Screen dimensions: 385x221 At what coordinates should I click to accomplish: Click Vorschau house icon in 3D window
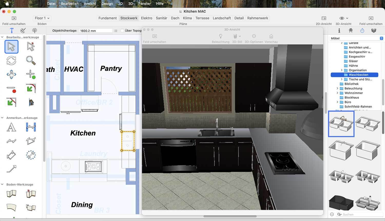tap(271, 36)
